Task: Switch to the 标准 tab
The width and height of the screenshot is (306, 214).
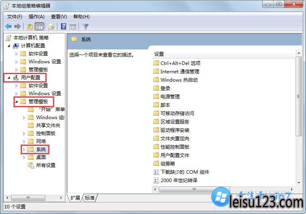Action: 90,198
